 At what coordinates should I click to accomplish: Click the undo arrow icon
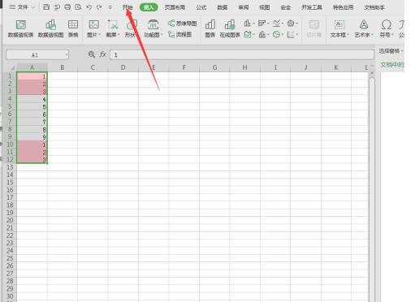click(89, 7)
